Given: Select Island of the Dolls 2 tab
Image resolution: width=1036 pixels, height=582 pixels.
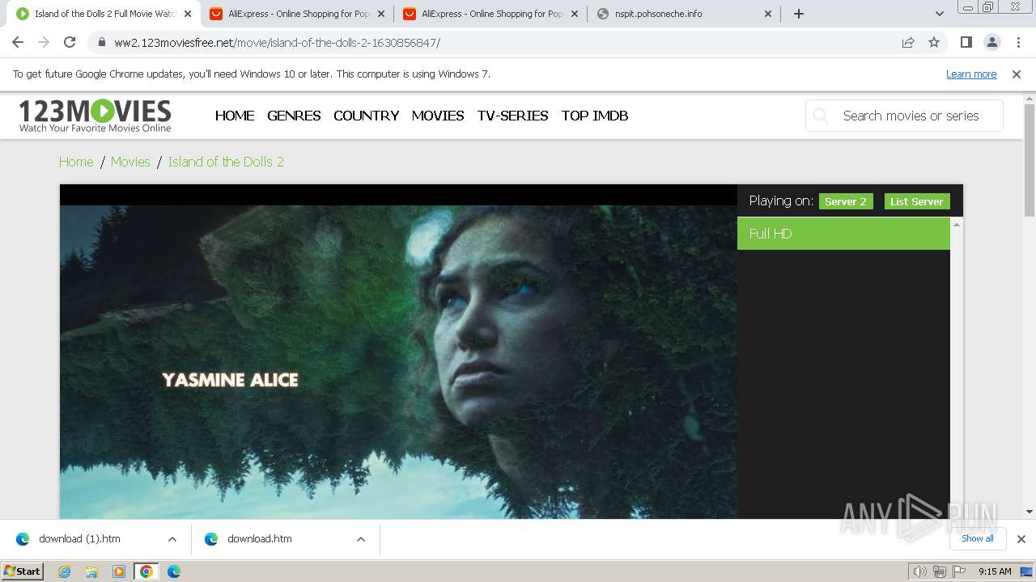Looking at the screenshot, I should click(x=104, y=14).
